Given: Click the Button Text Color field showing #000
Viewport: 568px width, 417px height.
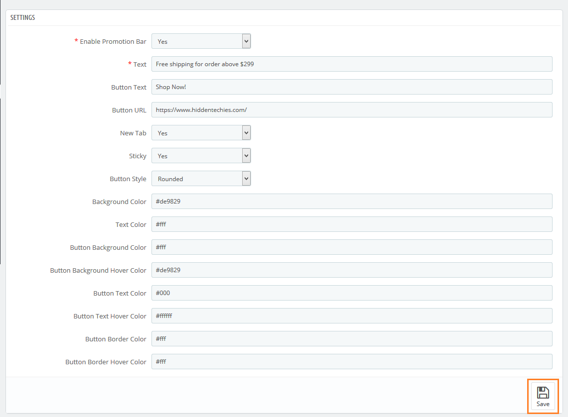Looking at the screenshot, I should click(x=352, y=293).
